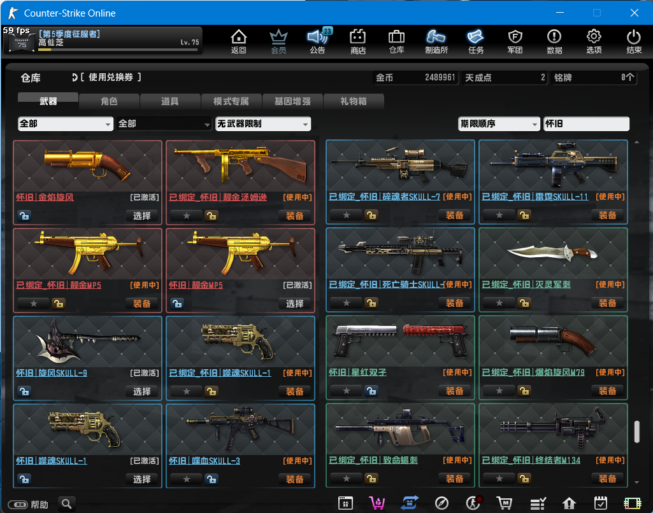The image size is (653, 513).
Task: Click the refresh icon beside 使用兑换券
Action: coord(75,78)
